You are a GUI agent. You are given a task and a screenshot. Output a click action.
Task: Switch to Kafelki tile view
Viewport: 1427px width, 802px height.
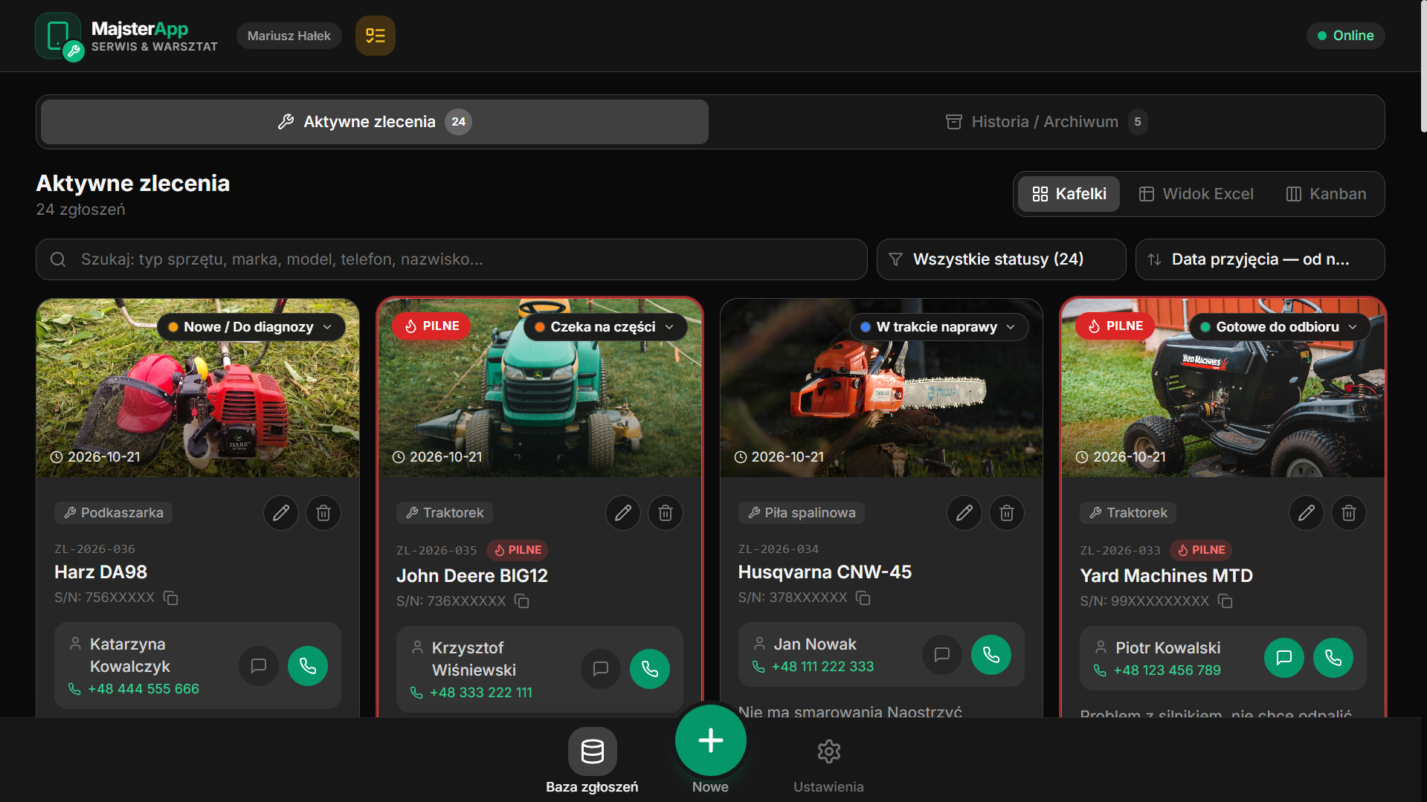[x=1069, y=194]
